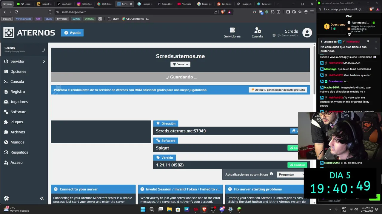
Task: Switch to the Instagram browser tab
Action: point(85,4)
